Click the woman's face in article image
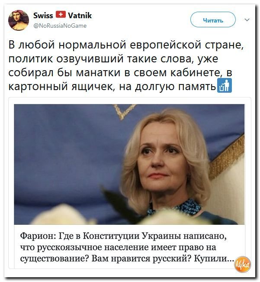 (160, 160)
